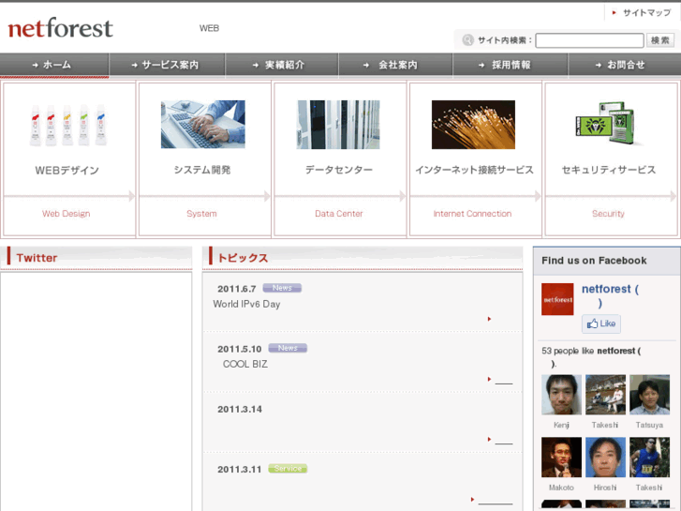Open Kenji's Facebook profile photo
681x511 pixels.
(561, 395)
